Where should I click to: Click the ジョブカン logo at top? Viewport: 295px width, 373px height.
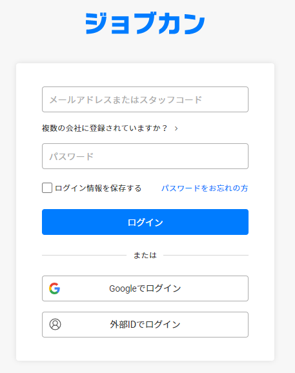tap(145, 23)
